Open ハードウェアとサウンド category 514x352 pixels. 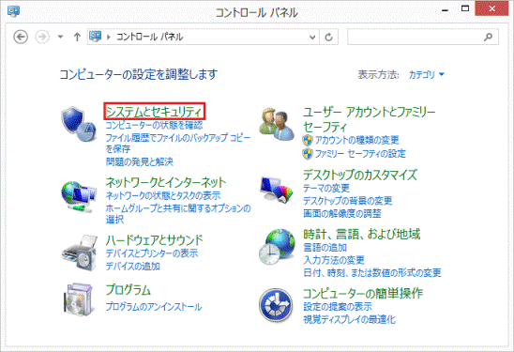(x=155, y=240)
